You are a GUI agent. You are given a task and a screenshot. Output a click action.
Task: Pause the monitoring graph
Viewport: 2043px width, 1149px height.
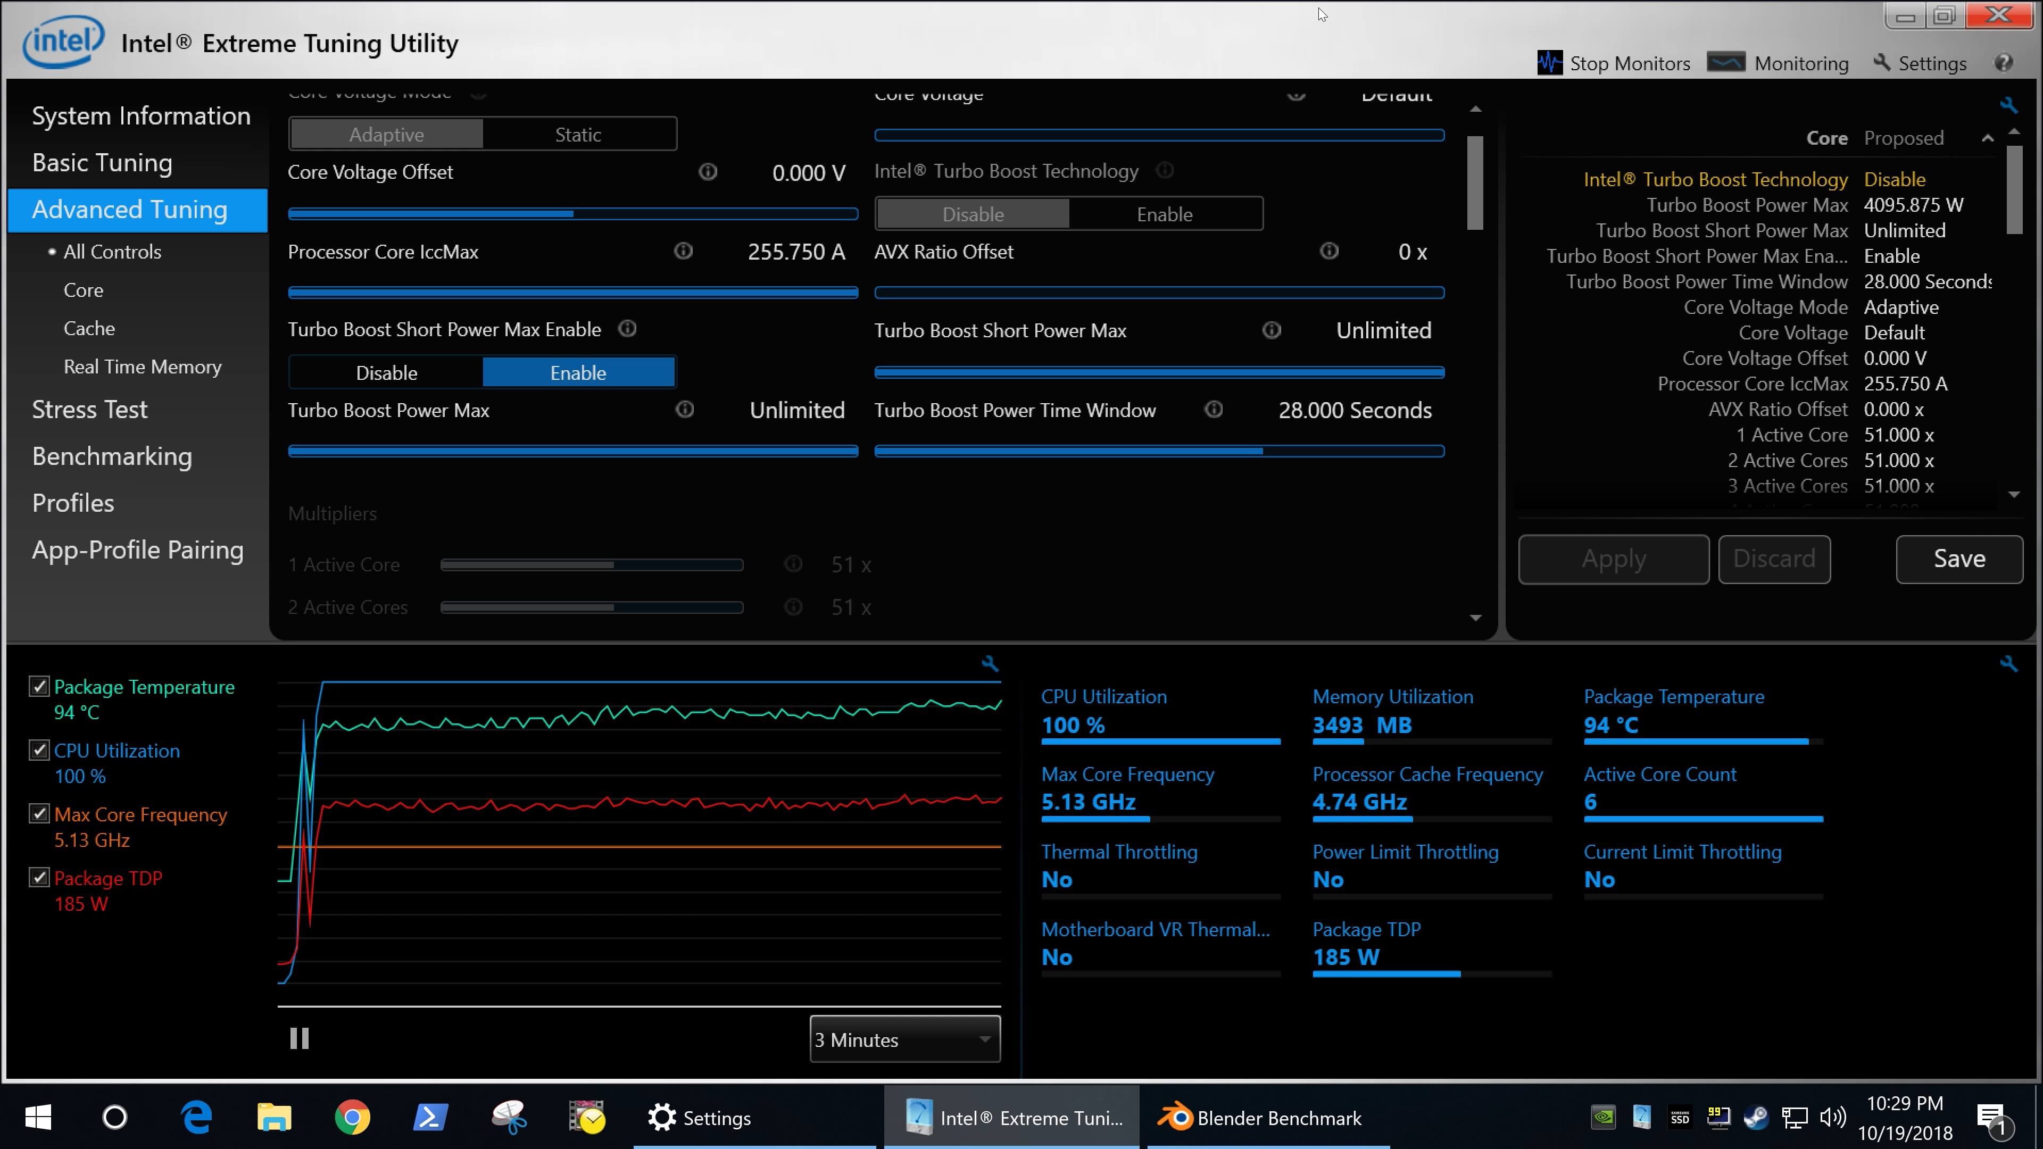(x=299, y=1039)
